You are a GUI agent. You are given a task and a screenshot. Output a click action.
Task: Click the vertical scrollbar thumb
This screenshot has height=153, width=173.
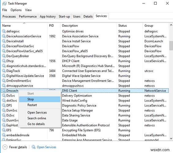click(171, 46)
